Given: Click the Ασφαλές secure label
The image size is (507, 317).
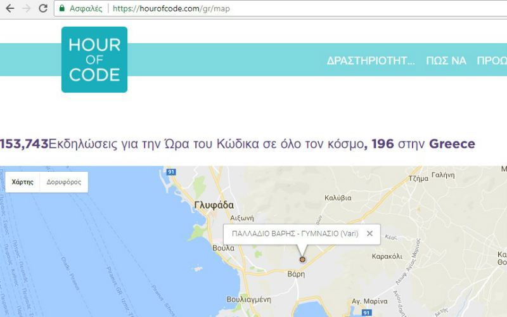Looking at the screenshot, I should click(x=86, y=9).
